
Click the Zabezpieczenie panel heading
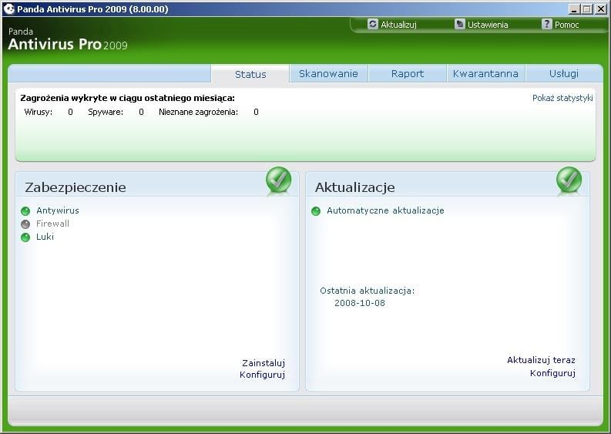76,187
